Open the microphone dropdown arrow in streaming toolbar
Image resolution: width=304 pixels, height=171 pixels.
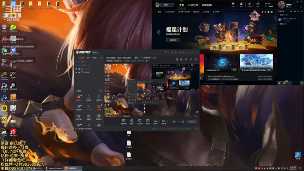click(x=159, y=121)
